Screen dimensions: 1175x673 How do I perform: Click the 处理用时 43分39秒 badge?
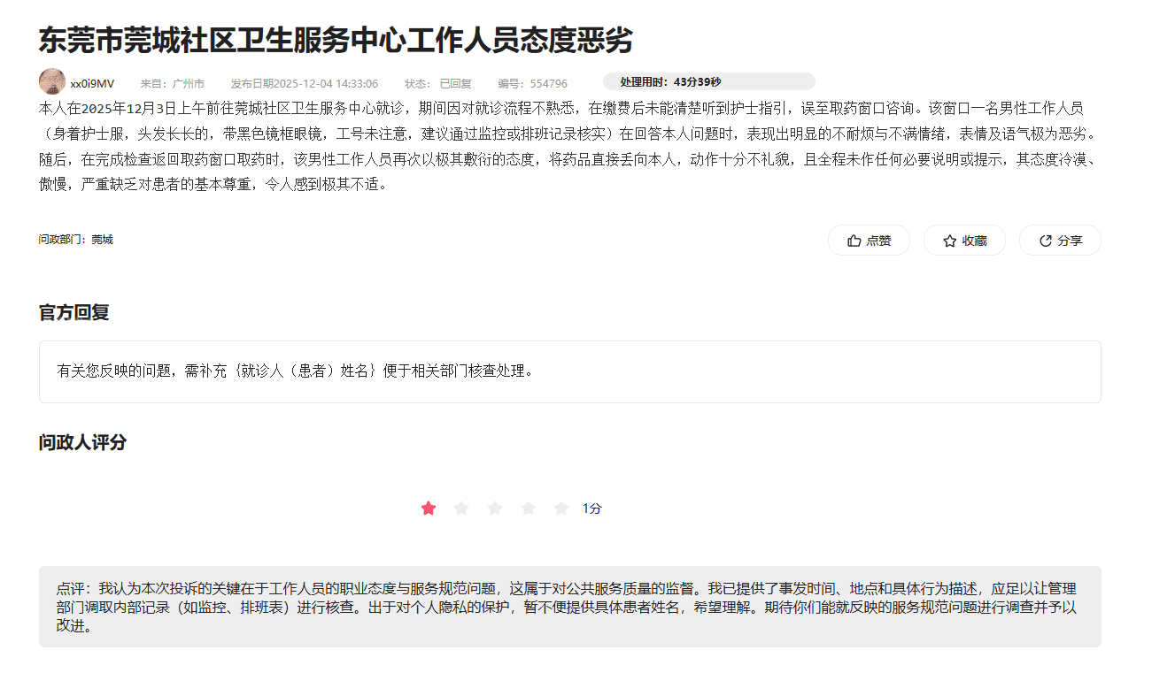pyautogui.click(x=708, y=82)
